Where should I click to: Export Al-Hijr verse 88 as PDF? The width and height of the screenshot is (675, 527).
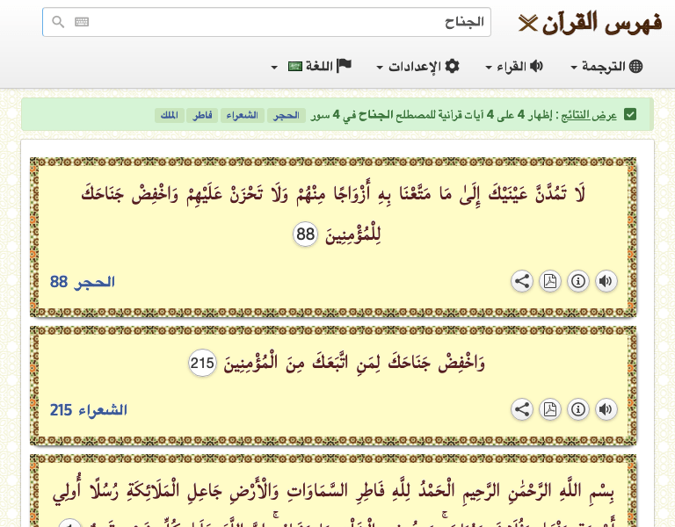(x=550, y=281)
